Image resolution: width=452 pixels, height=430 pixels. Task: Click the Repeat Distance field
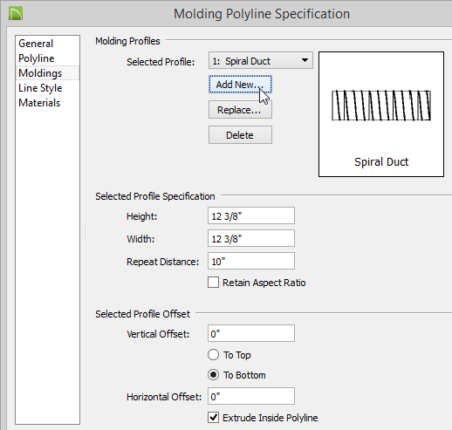point(251,261)
